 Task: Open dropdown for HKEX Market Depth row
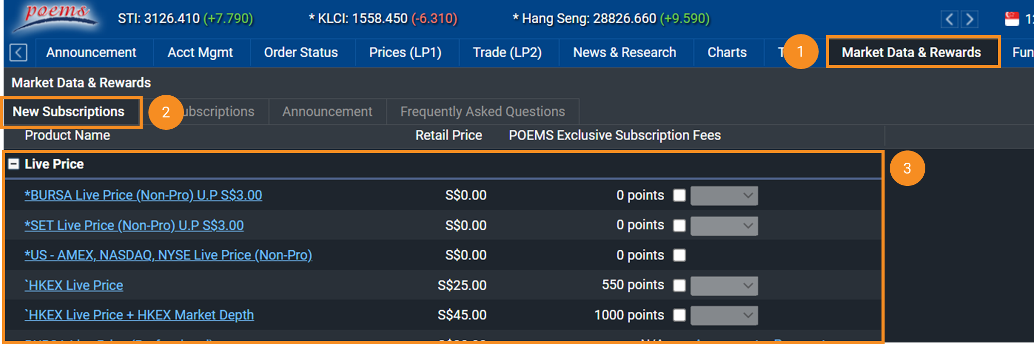(x=724, y=315)
